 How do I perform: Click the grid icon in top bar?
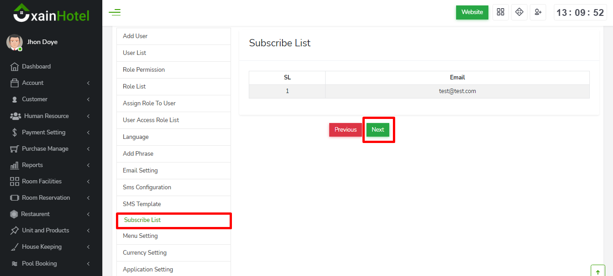click(501, 12)
